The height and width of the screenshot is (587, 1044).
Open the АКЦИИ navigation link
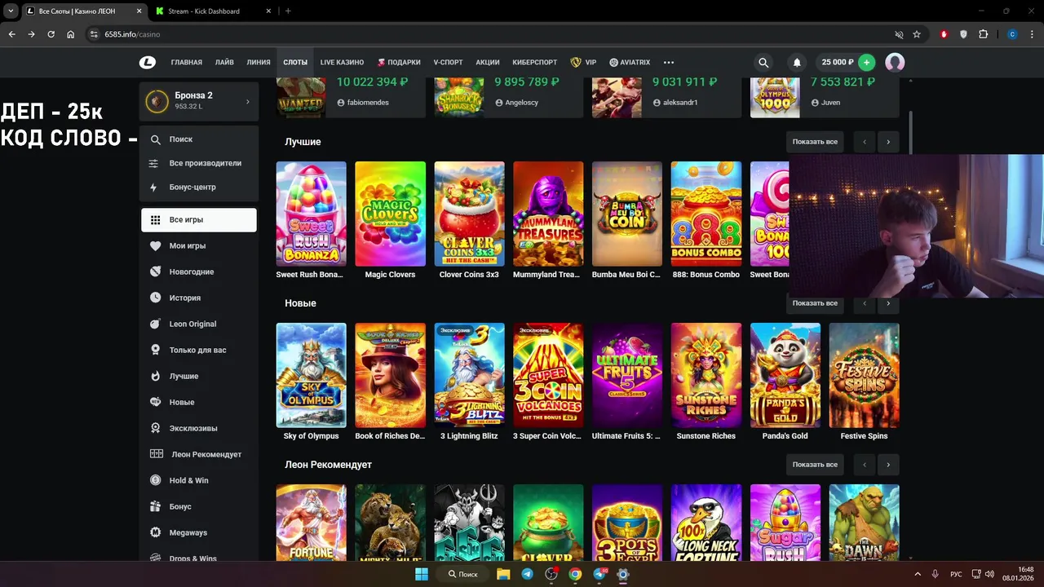pos(488,62)
